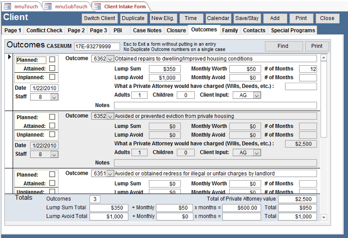Click the record selector arrow for first outcome
This screenshot has width=348, height=238.
(10, 57)
